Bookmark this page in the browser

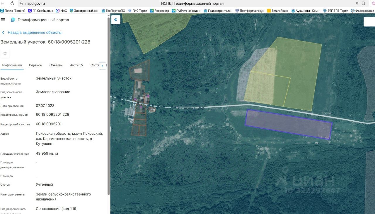364,4
